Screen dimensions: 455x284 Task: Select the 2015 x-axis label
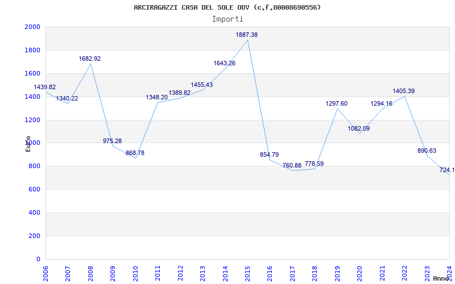coord(247,274)
